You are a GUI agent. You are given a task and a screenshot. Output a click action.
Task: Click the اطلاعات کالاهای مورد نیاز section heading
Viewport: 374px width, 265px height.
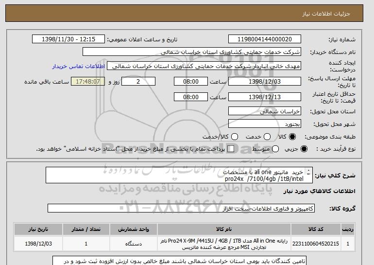[320, 191]
